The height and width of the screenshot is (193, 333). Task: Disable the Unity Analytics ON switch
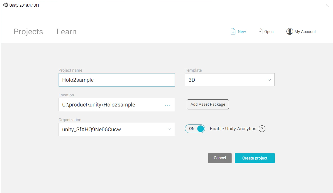[x=195, y=129]
